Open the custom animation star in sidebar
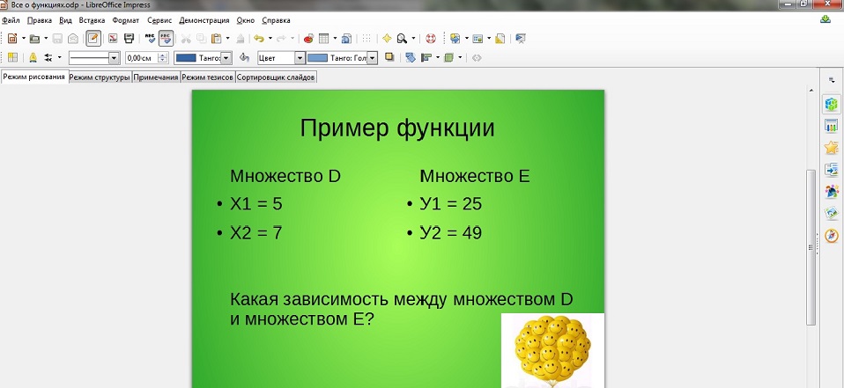The width and height of the screenshot is (844, 388). click(831, 148)
